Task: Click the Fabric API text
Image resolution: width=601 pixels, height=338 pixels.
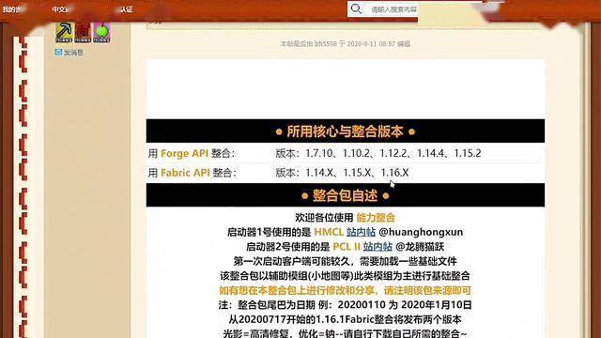Action: (185, 173)
